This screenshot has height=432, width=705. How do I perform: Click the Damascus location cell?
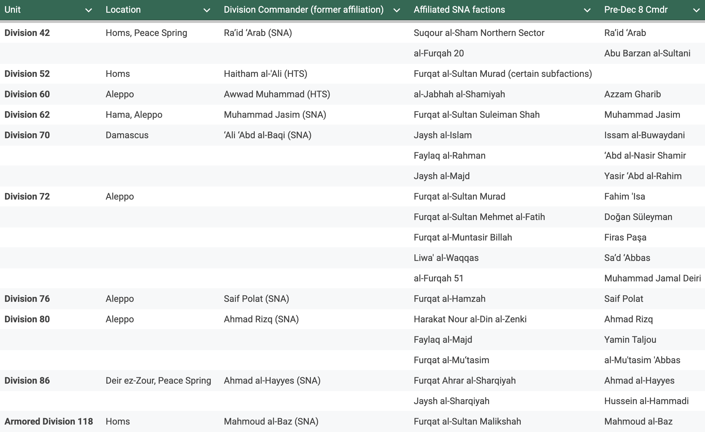click(x=127, y=135)
